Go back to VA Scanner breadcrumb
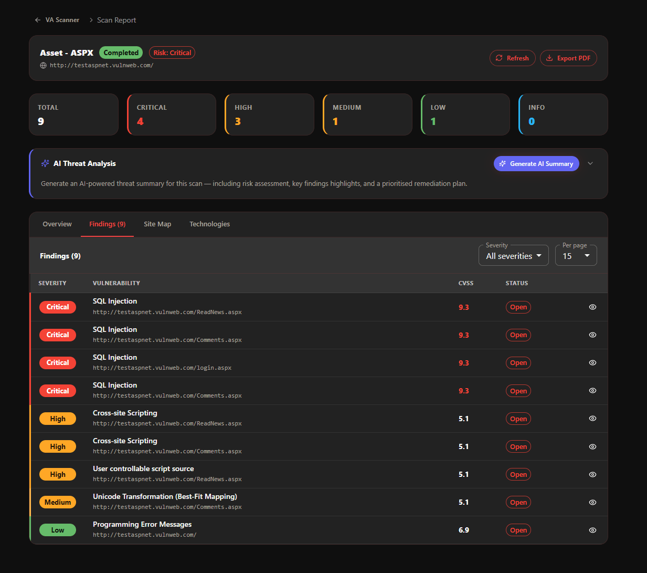Viewport: 647px width, 573px height. (62, 20)
